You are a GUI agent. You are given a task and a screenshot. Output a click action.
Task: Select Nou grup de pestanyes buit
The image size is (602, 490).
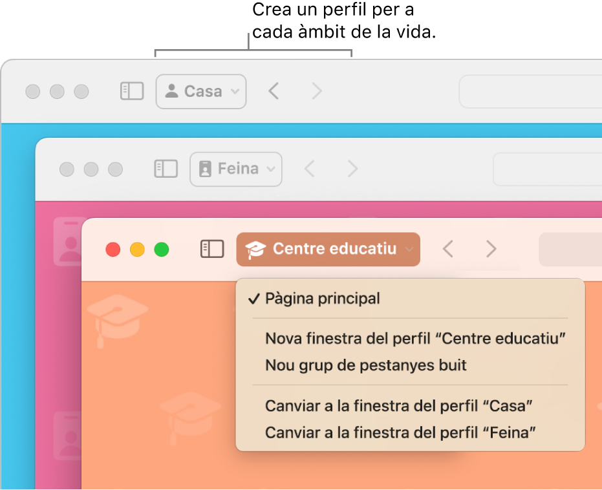(366, 365)
